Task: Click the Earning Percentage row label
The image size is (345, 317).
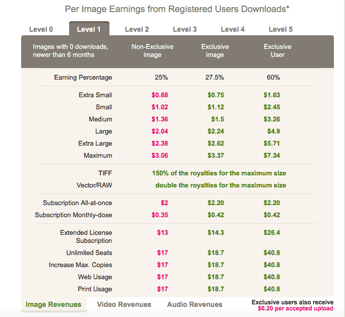Action: pos(83,78)
